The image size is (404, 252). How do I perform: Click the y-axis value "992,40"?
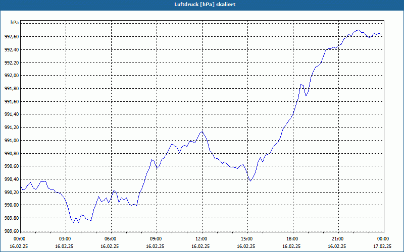coord(12,49)
